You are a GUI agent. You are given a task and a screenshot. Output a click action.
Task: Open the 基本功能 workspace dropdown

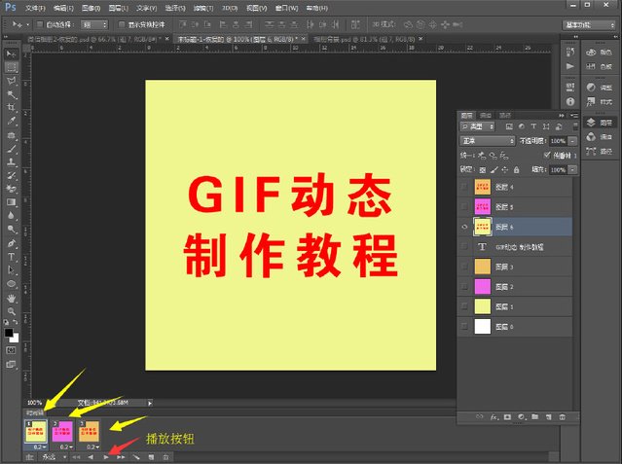coord(589,25)
